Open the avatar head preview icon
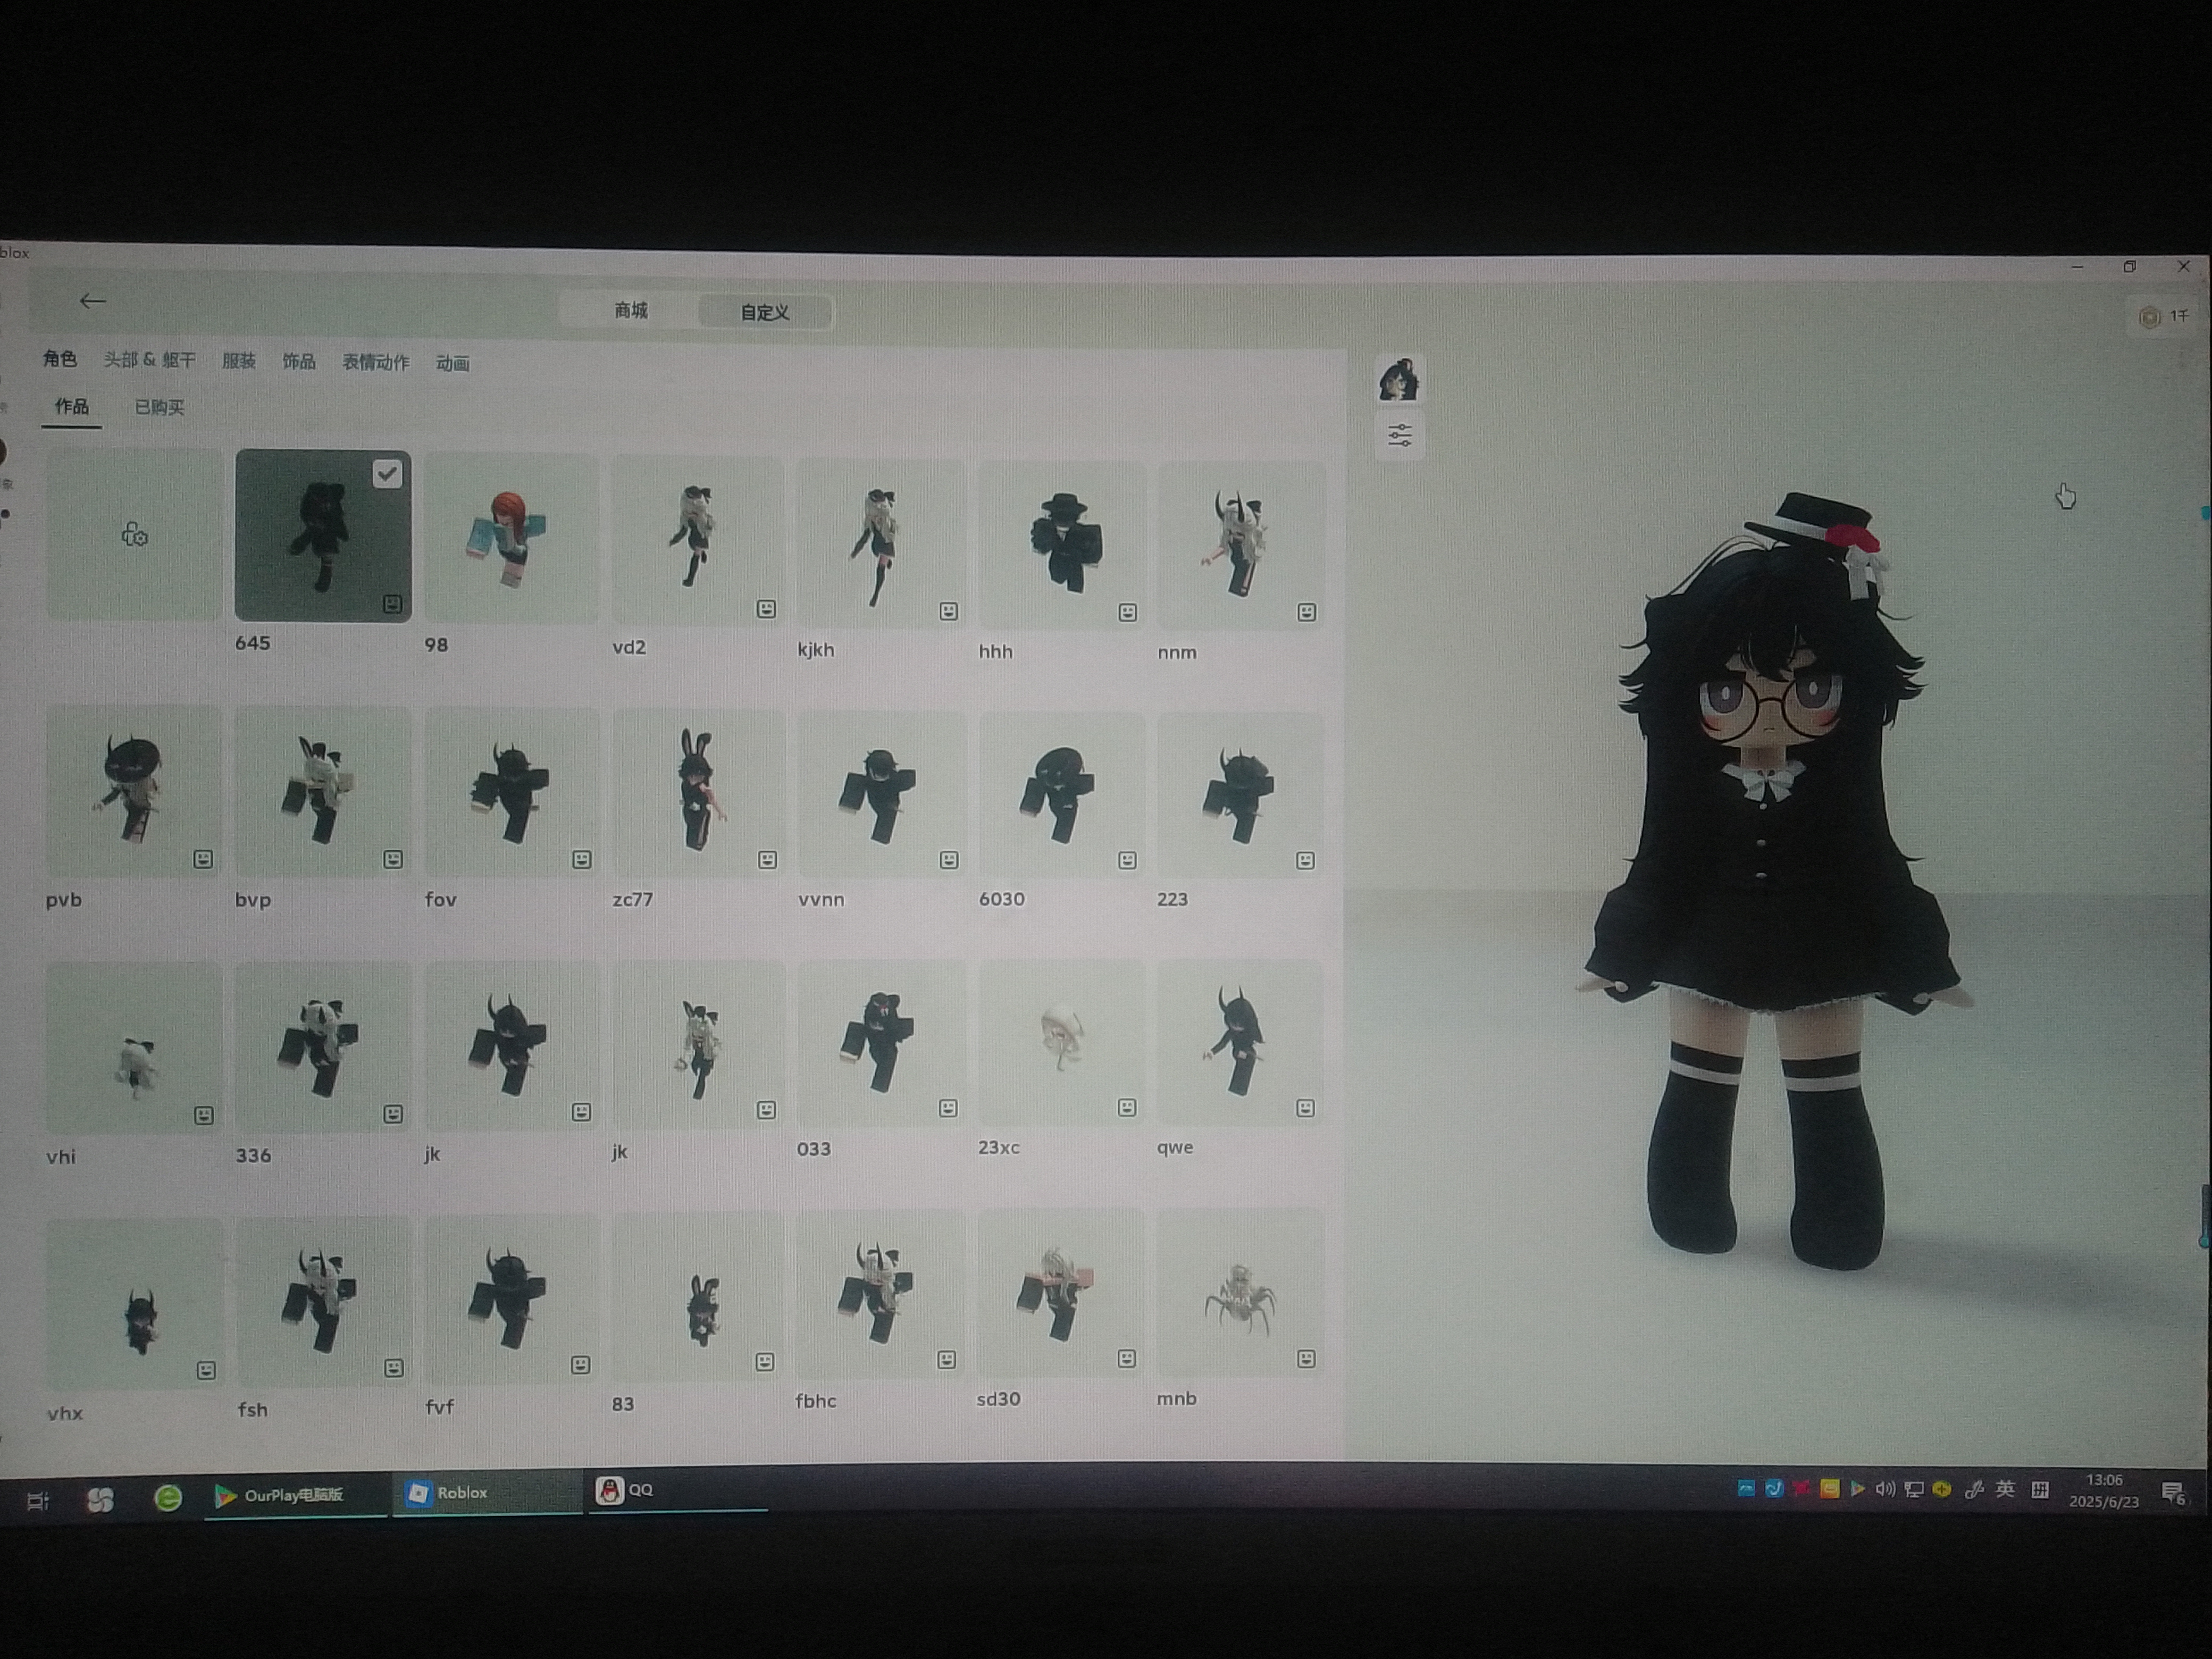Image resolution: width=2212 pixels, height=1659 pixels. [x=1399, y=380]
